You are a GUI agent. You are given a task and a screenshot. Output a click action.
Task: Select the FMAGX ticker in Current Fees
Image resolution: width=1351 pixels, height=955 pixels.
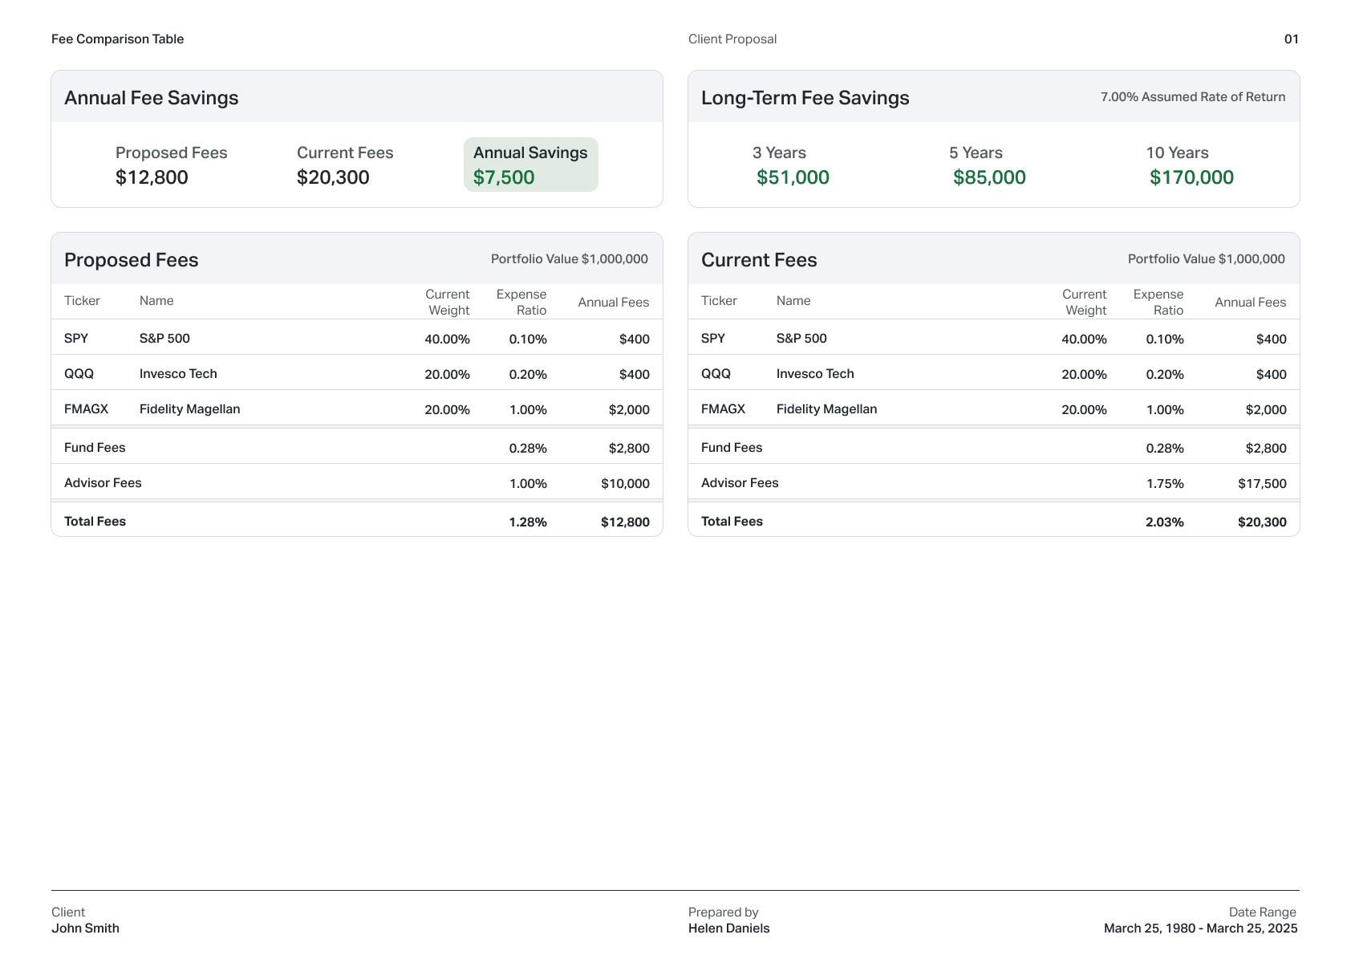pyautogui.click(x=722, y=408)
